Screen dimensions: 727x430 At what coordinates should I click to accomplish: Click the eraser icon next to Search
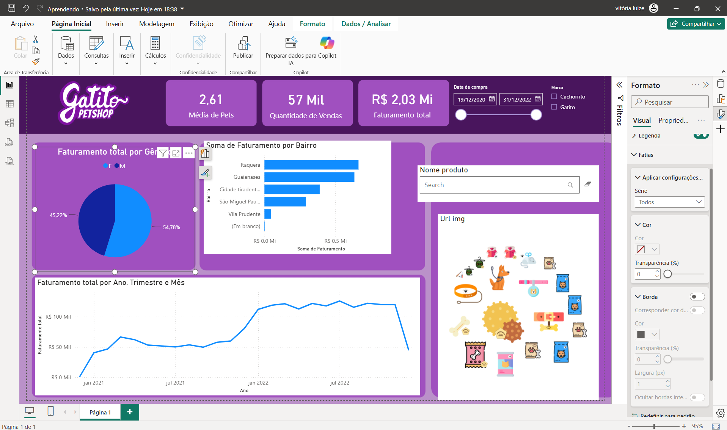pos(587,184)
